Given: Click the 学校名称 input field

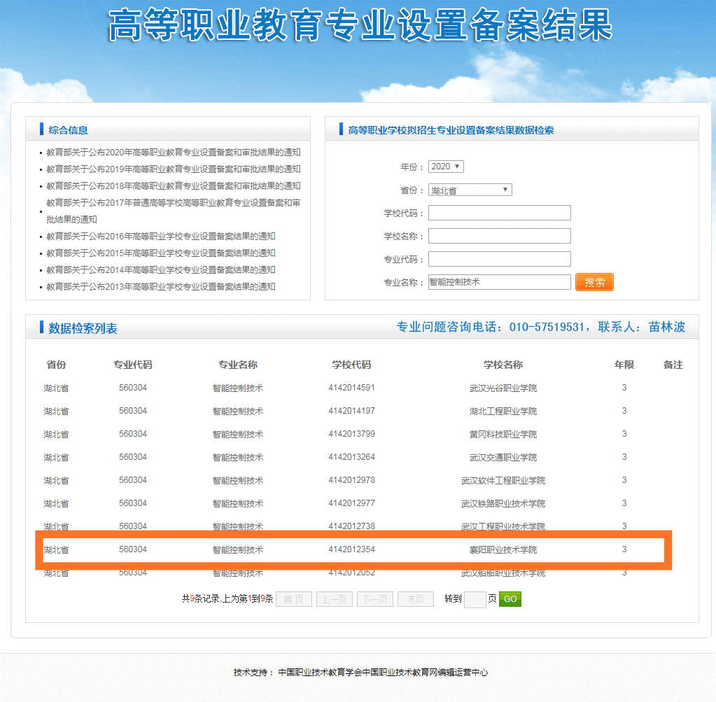Looking at the screenshot, I should click(x=499, y=236).
